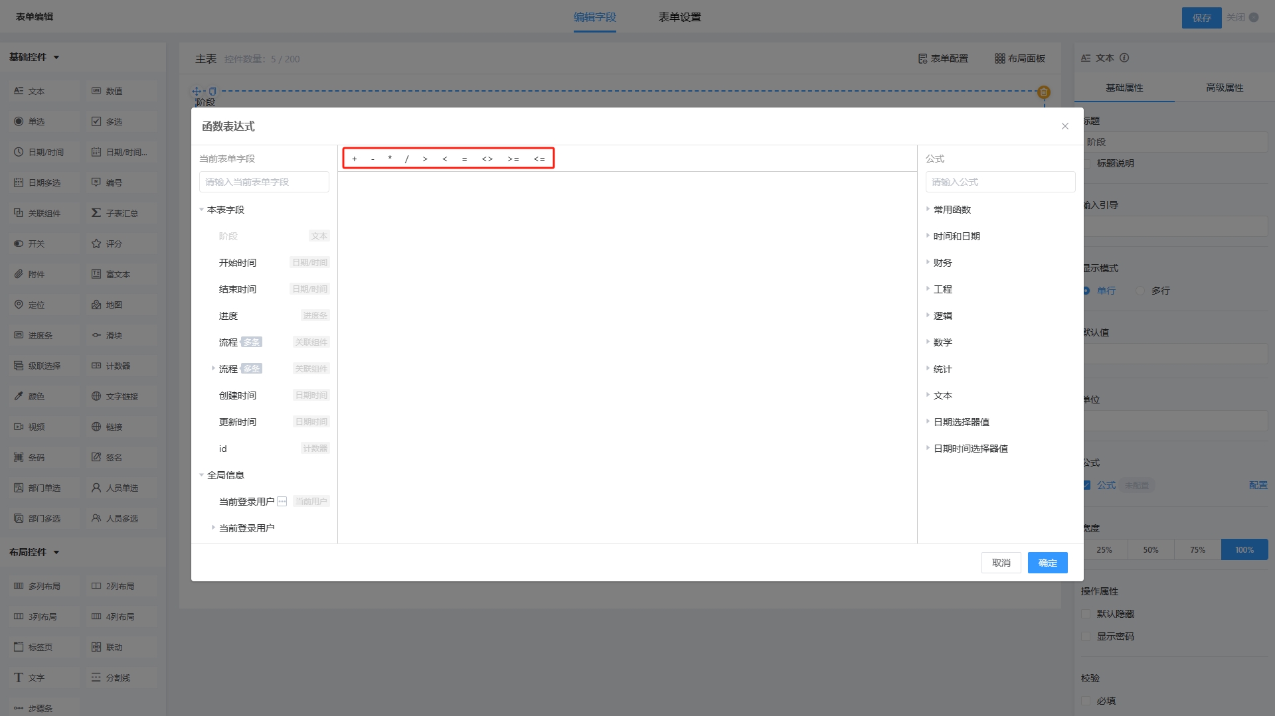The width and height of the screenshot is (1275, 716).
Task: Pick the 定位 location pin icon
Action: pos(19,305)
